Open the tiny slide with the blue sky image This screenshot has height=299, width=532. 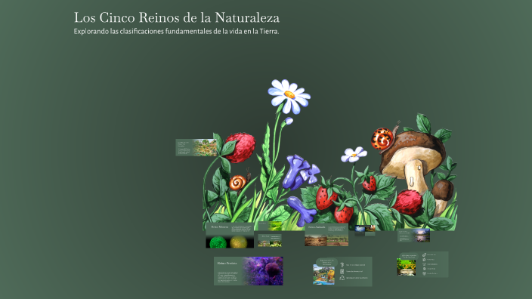[x=365, y=230]
